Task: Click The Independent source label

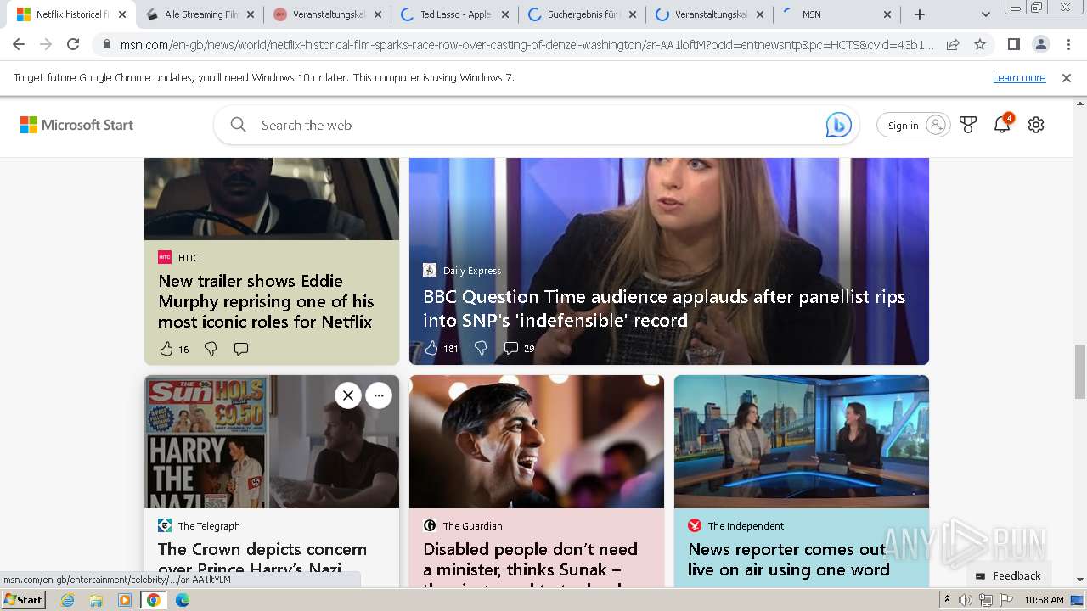Action: tap(746, 526)
